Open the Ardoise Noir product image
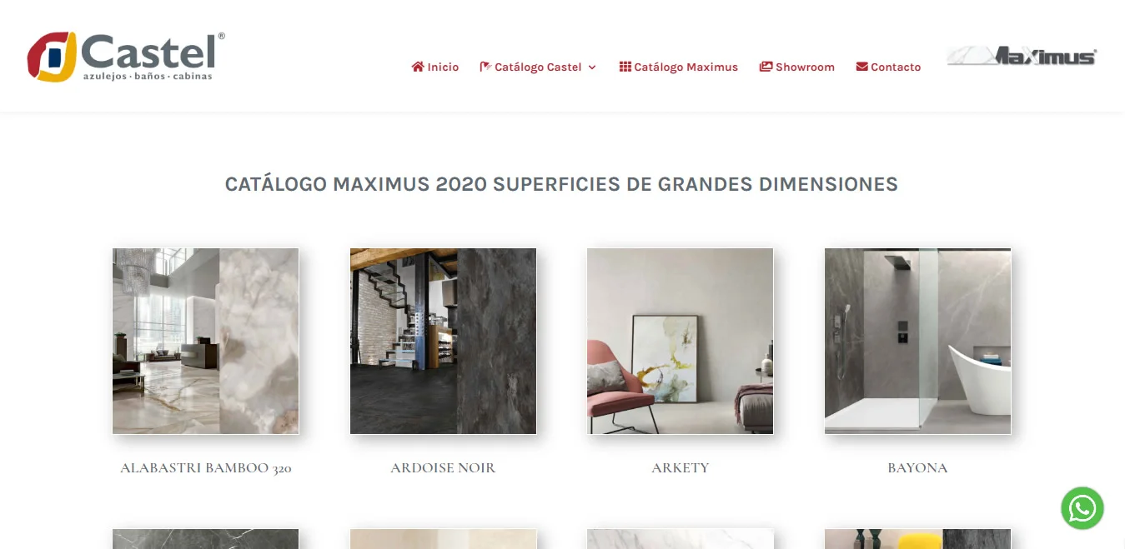1125x549 pixels. point(443,341)
